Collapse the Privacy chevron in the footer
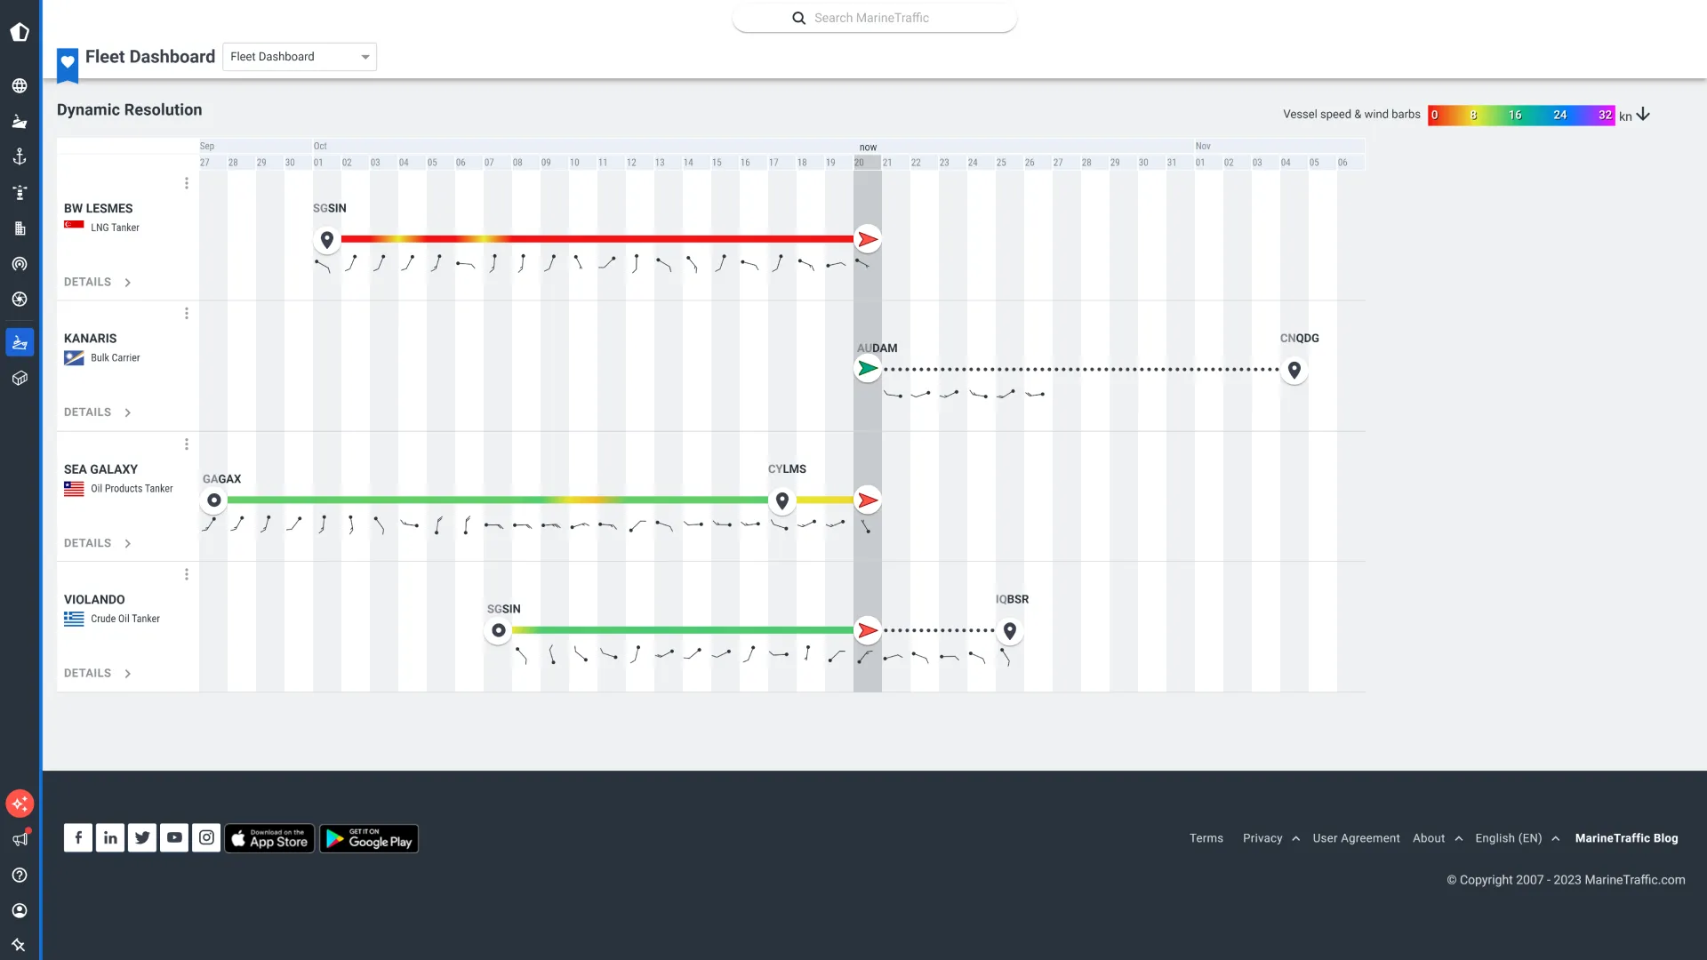Screen dimensions: 1707x960 [1296, 838]
